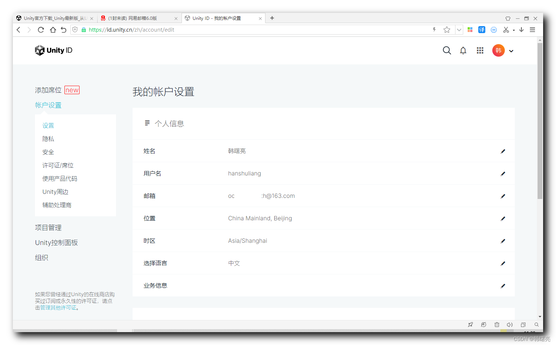Edit the 用户名 row pencil icon
This screenshot has width=556, height=345.
pos(503,174)
